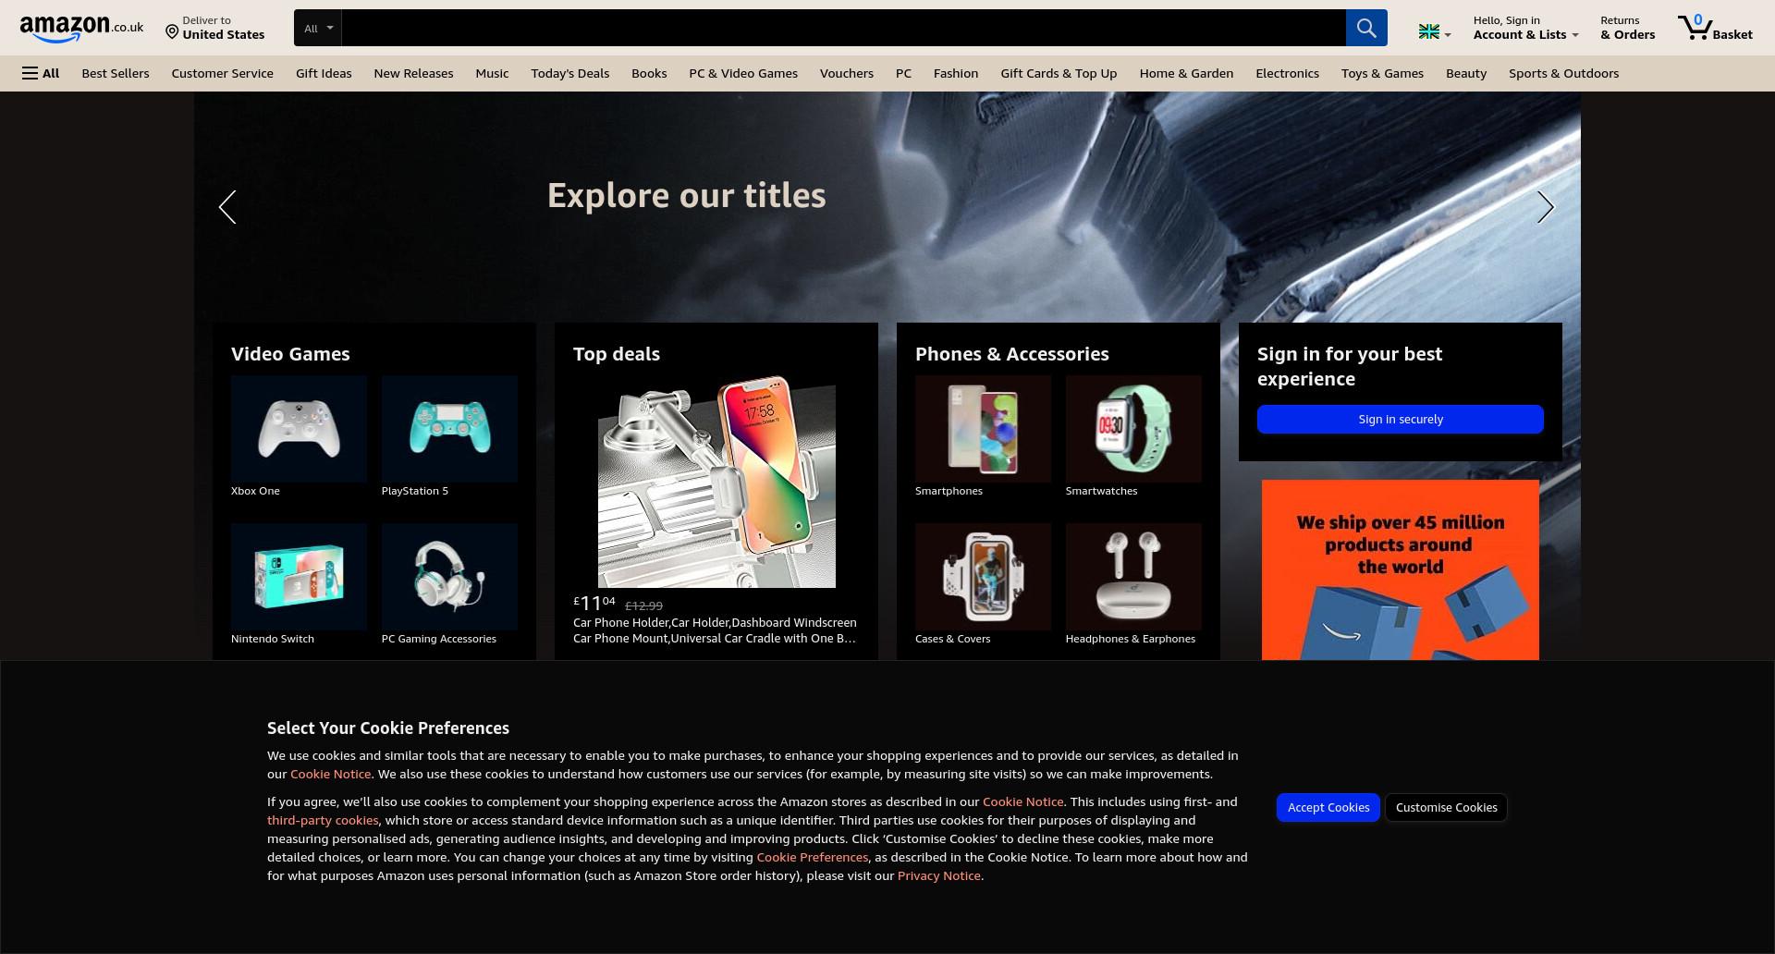Click Sign in securely button

[1401, 419]
